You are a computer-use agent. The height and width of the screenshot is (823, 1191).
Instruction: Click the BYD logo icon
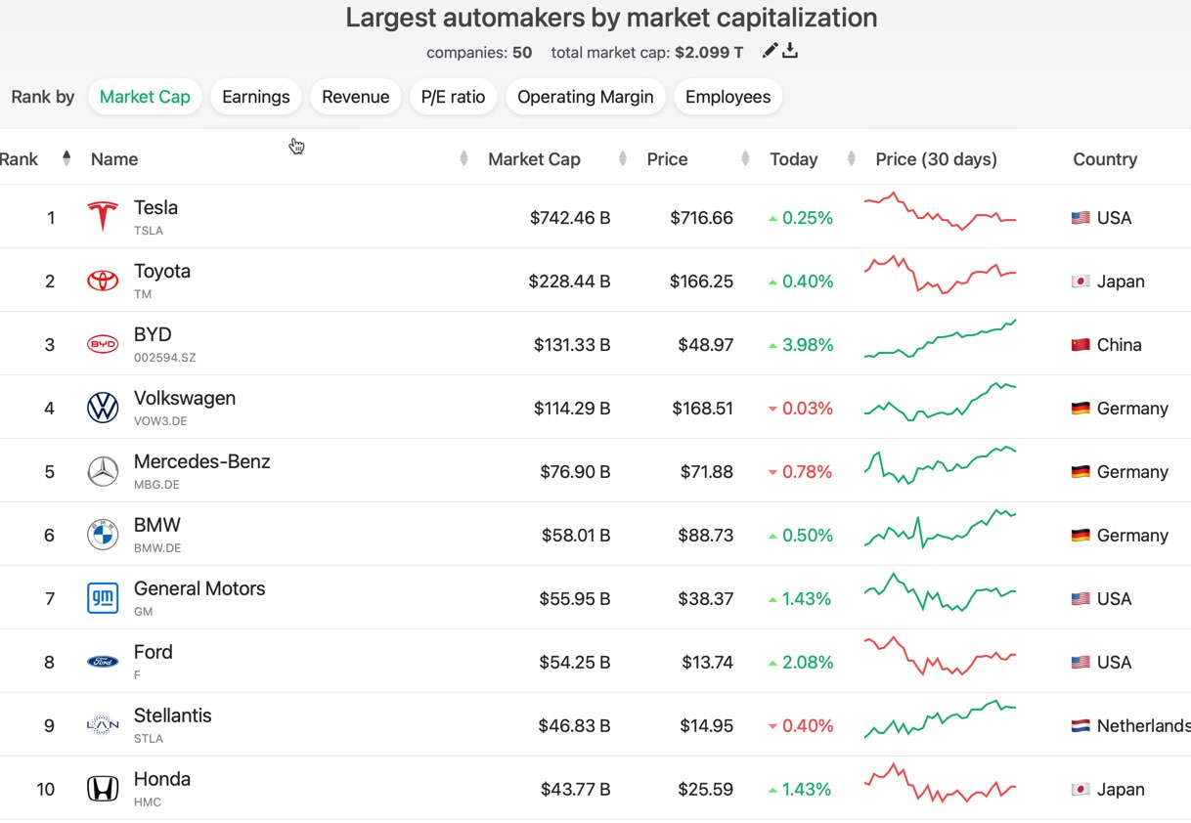(103, 344)
